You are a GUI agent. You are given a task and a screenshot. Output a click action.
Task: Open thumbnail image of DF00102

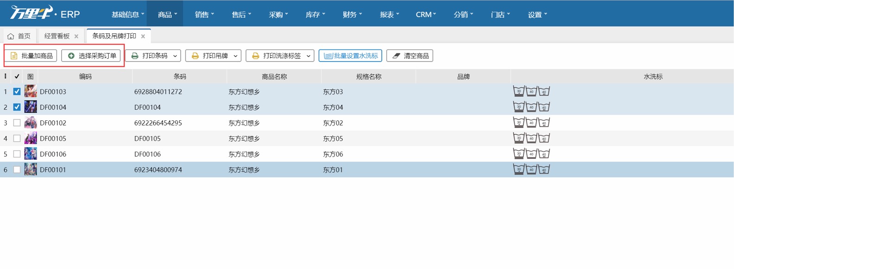31,123
